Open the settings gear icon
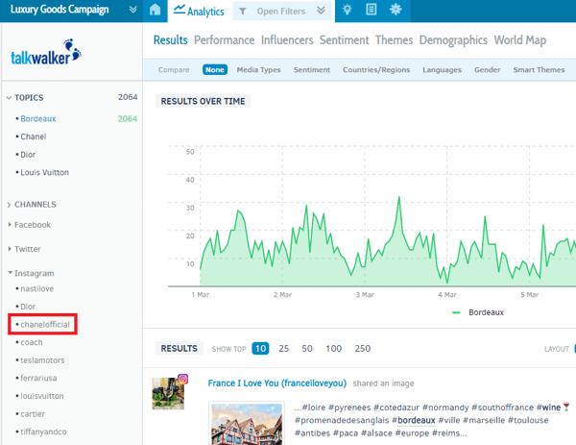 (396, 10)
